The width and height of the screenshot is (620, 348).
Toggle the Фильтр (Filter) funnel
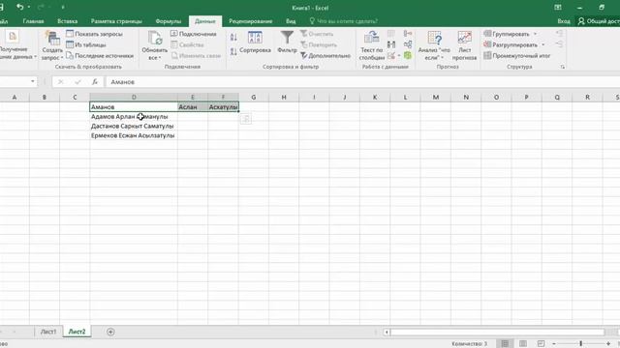click(287, 38)
